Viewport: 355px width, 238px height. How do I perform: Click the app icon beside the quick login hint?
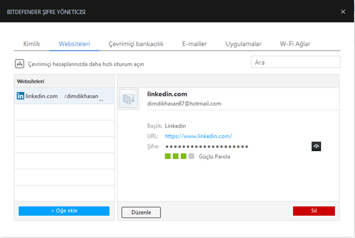coord(19,64)
